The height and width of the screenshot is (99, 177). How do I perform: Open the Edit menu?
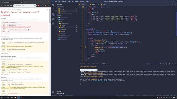pos(59,1)
